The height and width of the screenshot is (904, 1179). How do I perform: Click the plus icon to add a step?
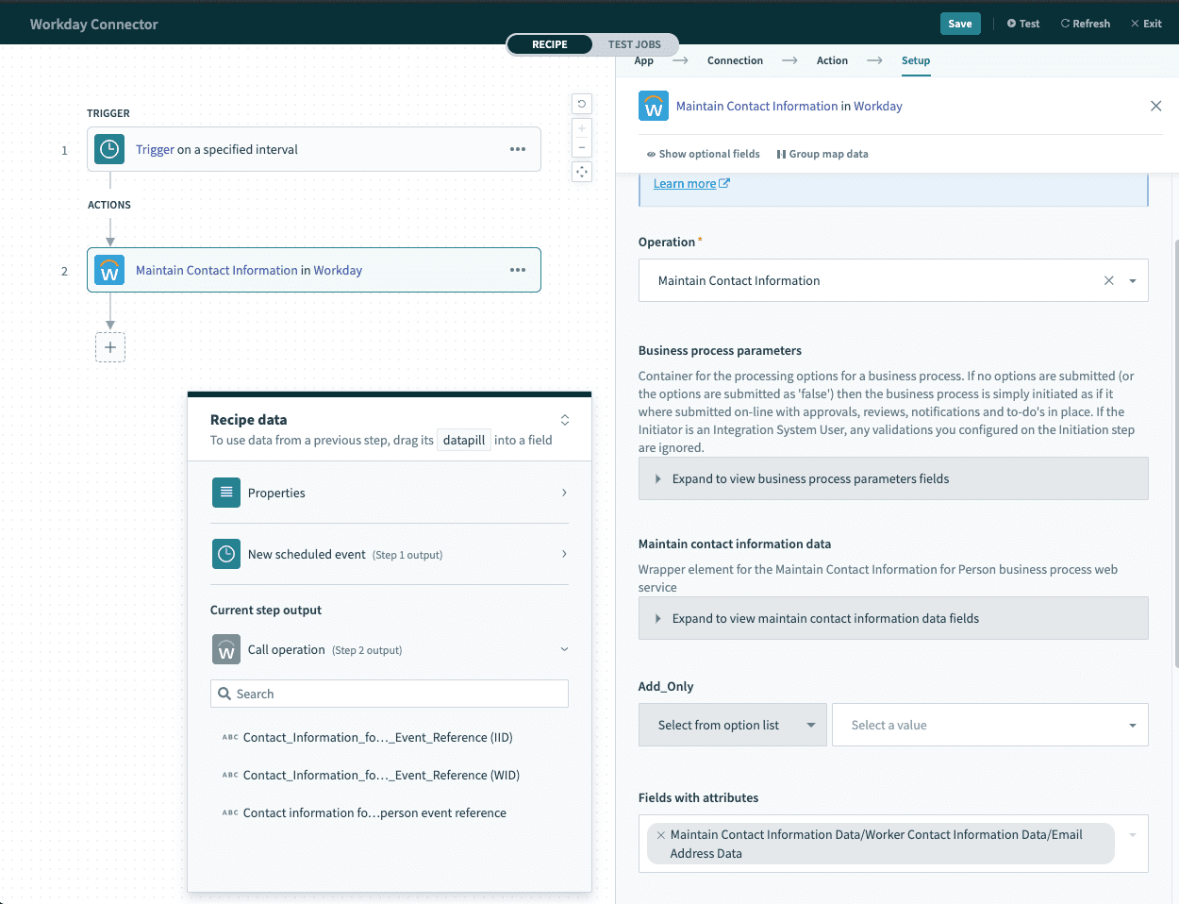coord(110,347)
